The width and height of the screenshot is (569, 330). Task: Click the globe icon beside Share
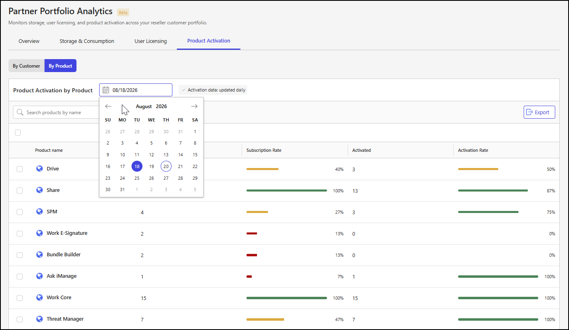39,190
